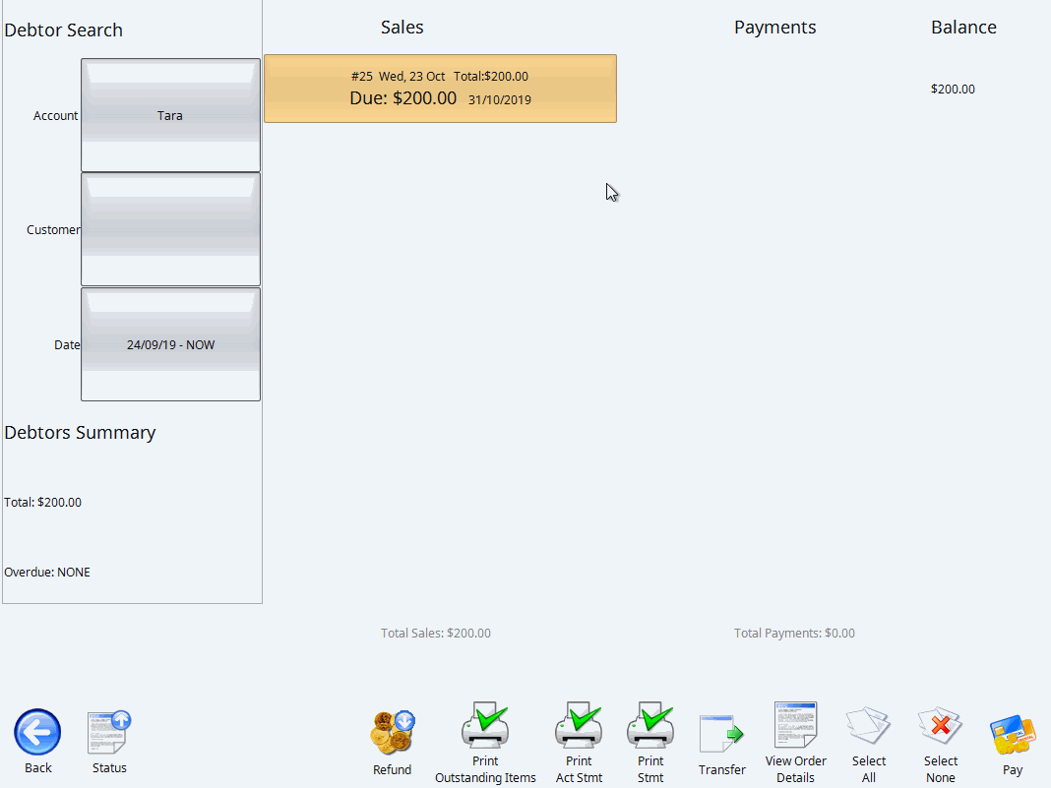Click the Overdue: NONE summary text

coord(46,572)
